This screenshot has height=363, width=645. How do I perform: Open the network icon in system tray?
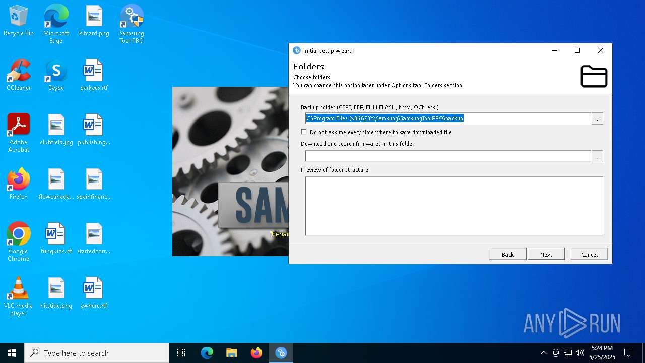pyautogui.click(x=568, y=353)
